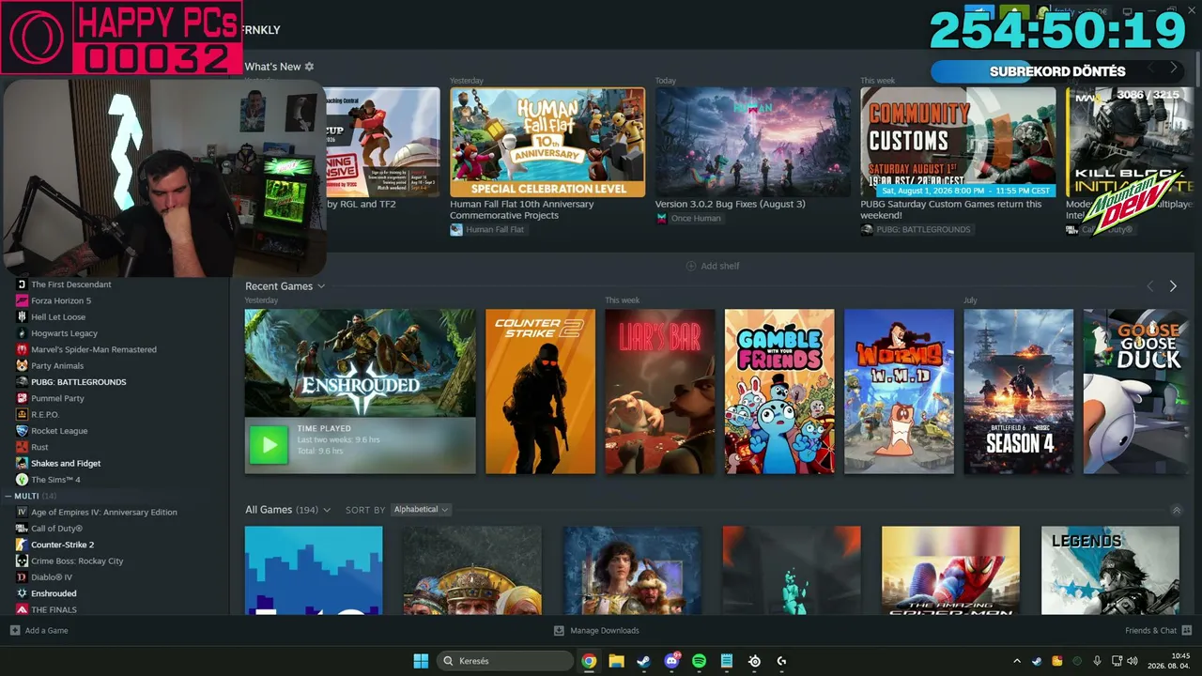Viewport: 1202px width, 676px height.
Task: Open Community Customs PUBG news image
Action: pyautogui.click(x=959, y=142)
